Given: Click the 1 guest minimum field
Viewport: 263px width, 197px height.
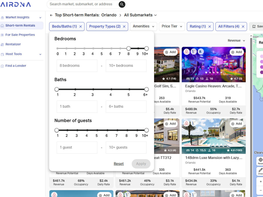Looking at the screenshot, I should click(77, 147).
